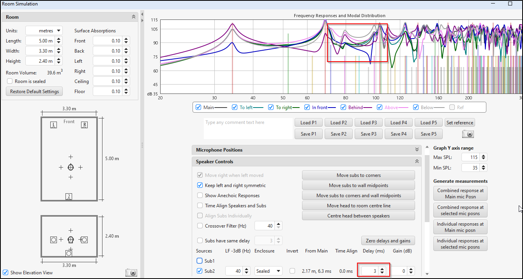Collapse Speaker Controls section
This screenshot has width=523, height=279.
click(x=417, y=162)
